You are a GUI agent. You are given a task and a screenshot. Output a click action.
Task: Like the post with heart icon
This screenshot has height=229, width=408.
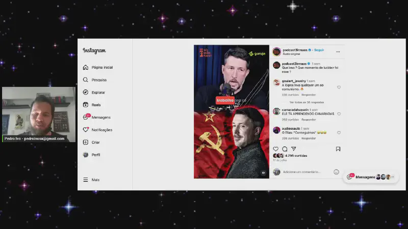coord(276,149)
